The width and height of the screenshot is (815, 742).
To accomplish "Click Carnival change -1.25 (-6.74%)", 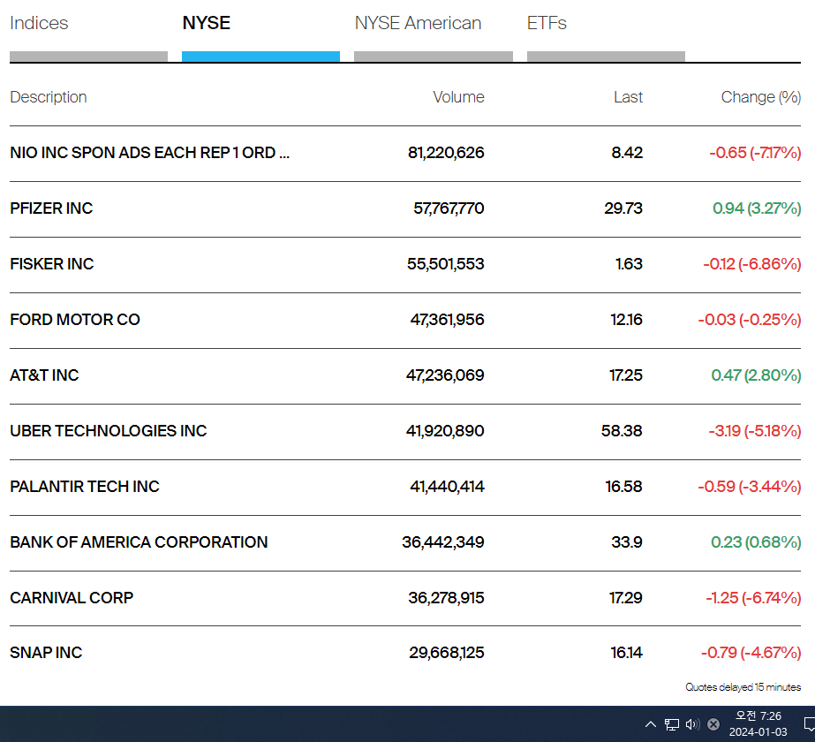I will pos(753,598).
